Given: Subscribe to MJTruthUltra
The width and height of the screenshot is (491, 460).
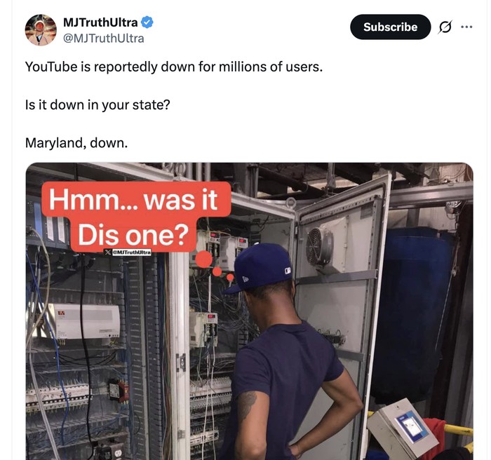Looking at the screenshot, I should (390, 27).
